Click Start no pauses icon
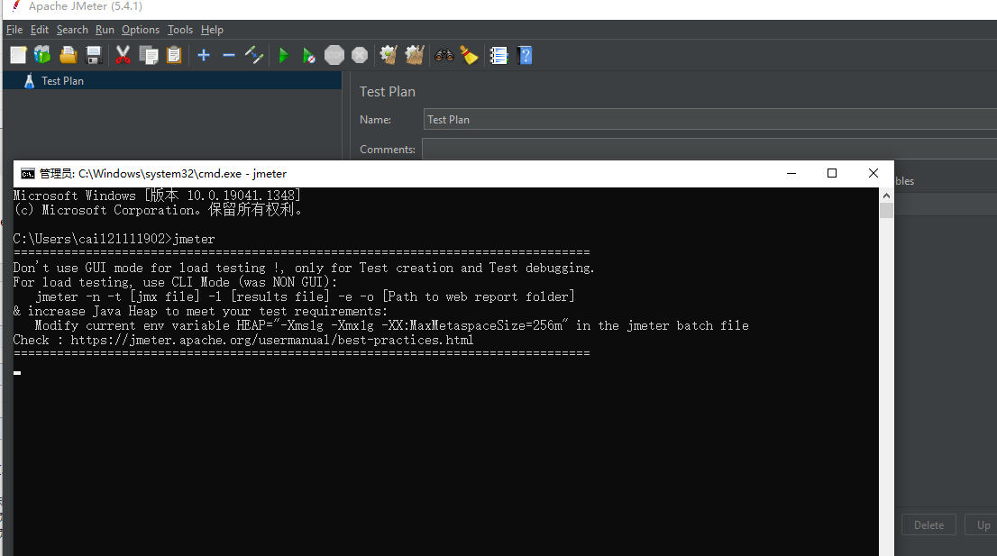The image size is (997, 556). [309, 56]
